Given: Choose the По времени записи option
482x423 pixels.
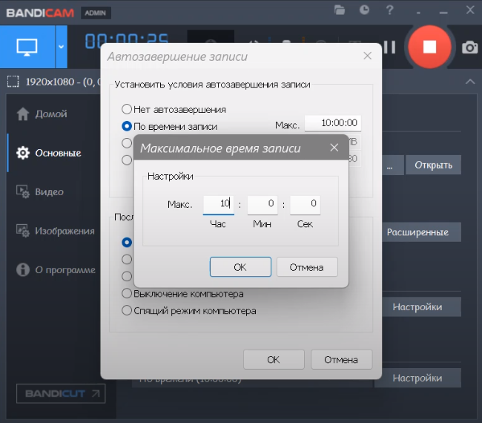Looking at the screenshot, I should pyautogui.click(x=127, y=126).
